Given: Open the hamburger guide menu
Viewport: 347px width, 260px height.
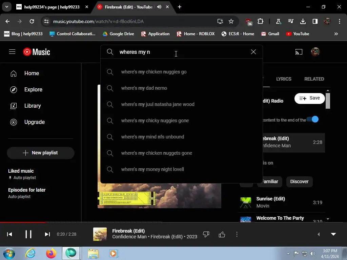Looking at the screenshot, I should click(12, 52).
